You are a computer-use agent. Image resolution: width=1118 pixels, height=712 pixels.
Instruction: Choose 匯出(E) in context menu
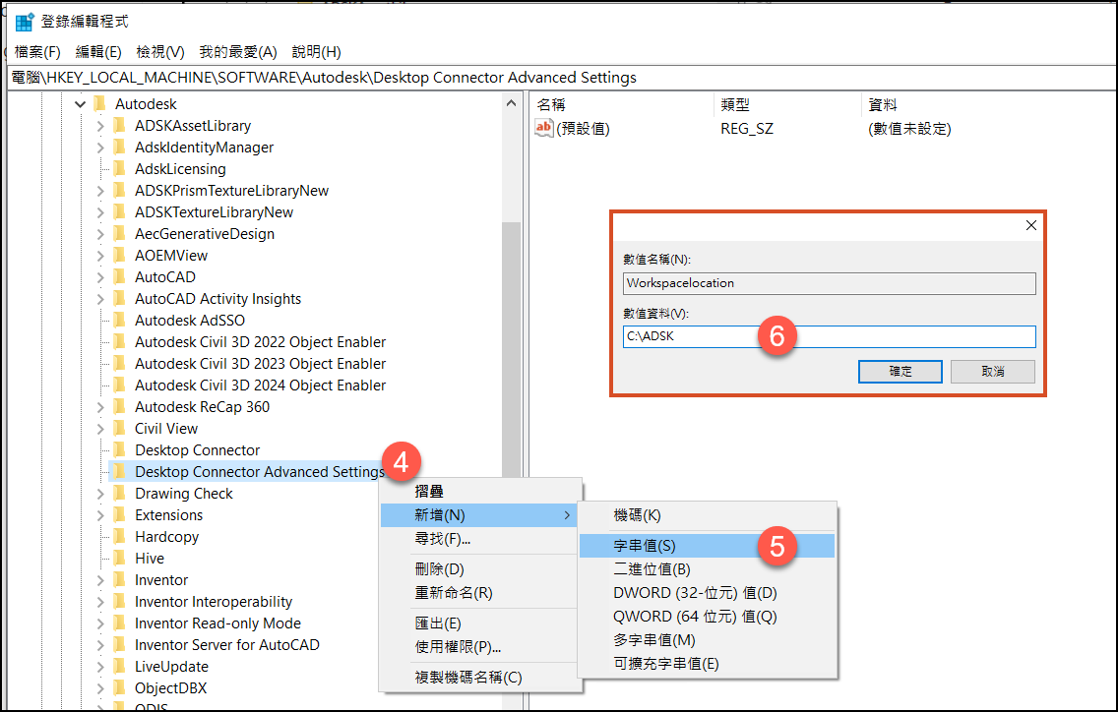coord(480,623)
